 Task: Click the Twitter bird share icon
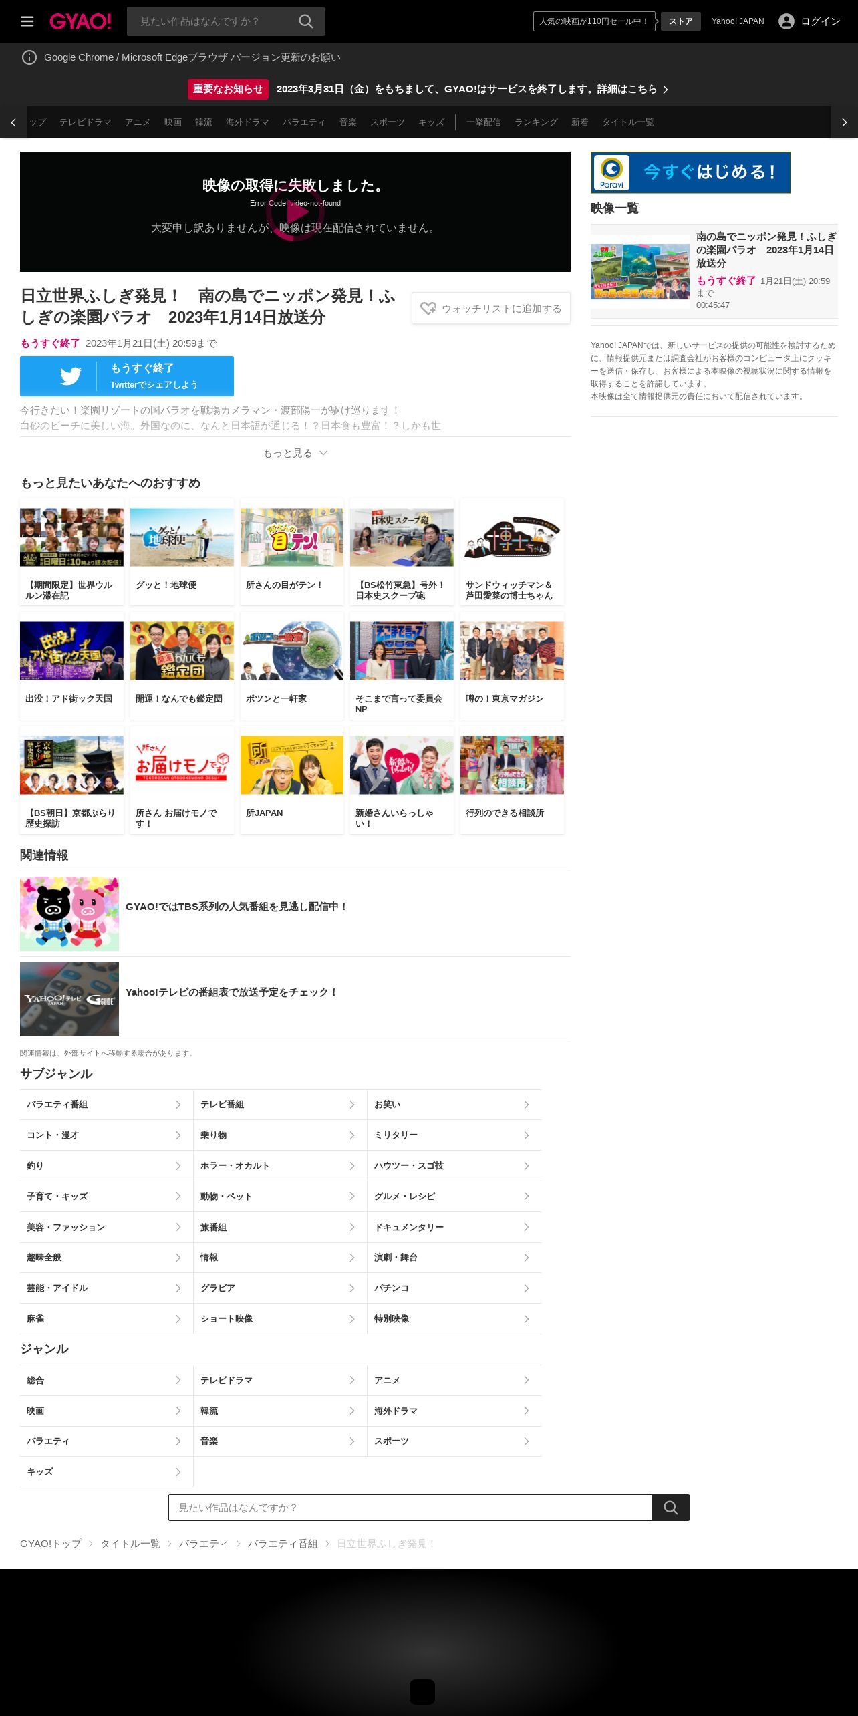70,376
